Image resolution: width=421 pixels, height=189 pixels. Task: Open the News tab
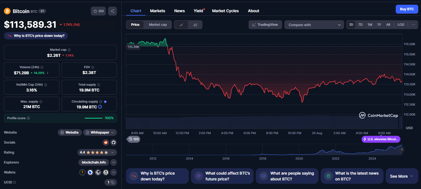[x=179, y=11]
